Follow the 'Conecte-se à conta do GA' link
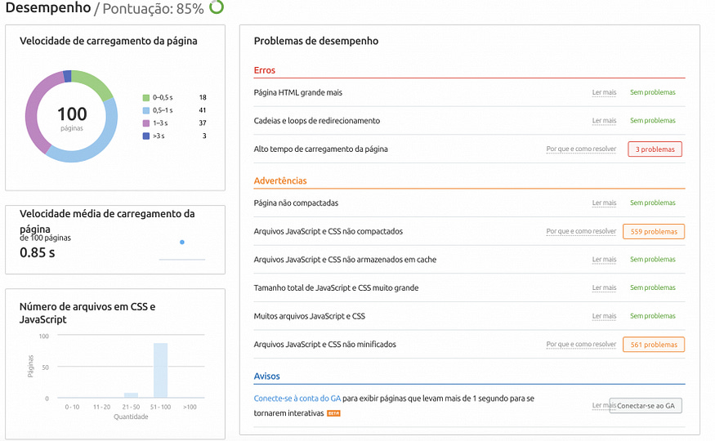Image resolution: width=715 pixels, height=441 pixels. click(x=297, y=399)
